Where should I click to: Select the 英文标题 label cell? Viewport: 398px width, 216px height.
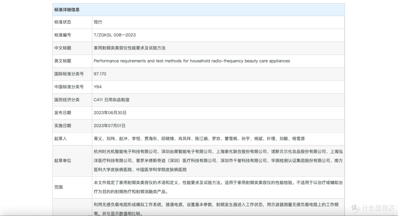point(72,61)
